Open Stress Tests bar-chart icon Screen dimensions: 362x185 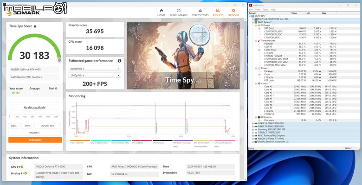click(200, 10)
